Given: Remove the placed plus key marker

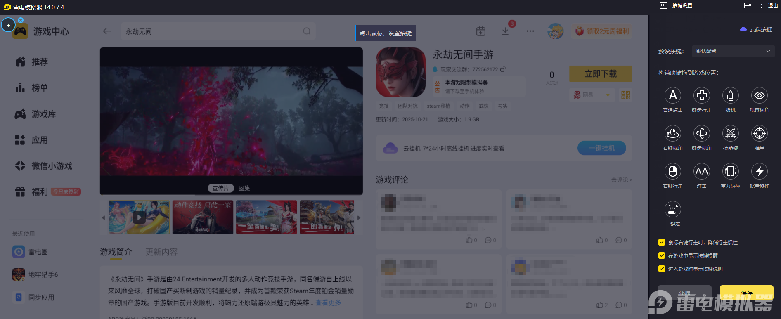Looking at the screenshot, I should point(21,20).
